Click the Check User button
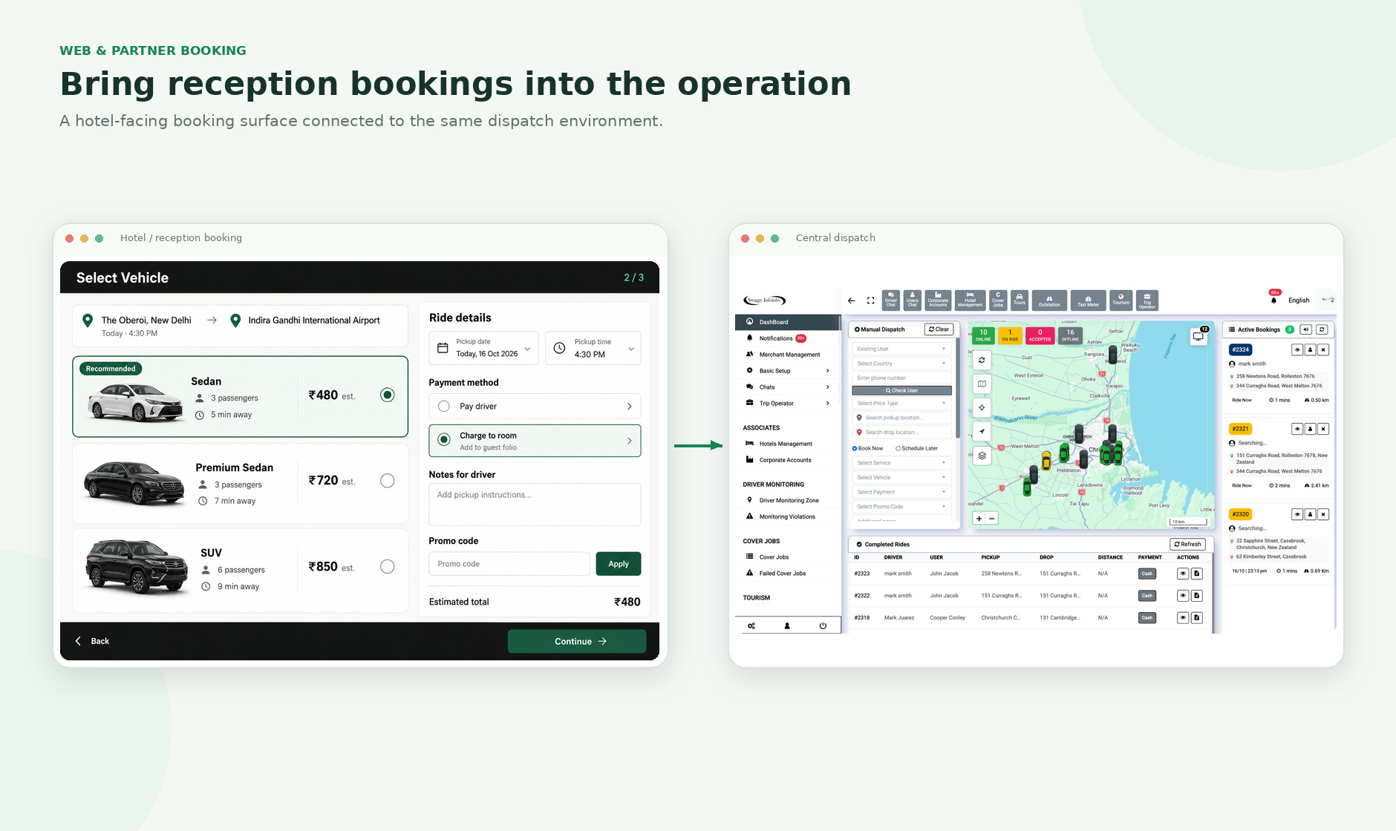 coord(901,390)
